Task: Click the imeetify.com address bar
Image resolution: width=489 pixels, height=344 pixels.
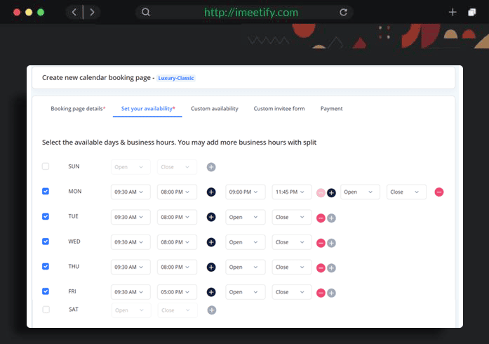Action: (x=250, y=12)
